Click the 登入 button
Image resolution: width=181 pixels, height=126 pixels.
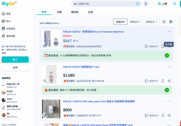[15, 59]
